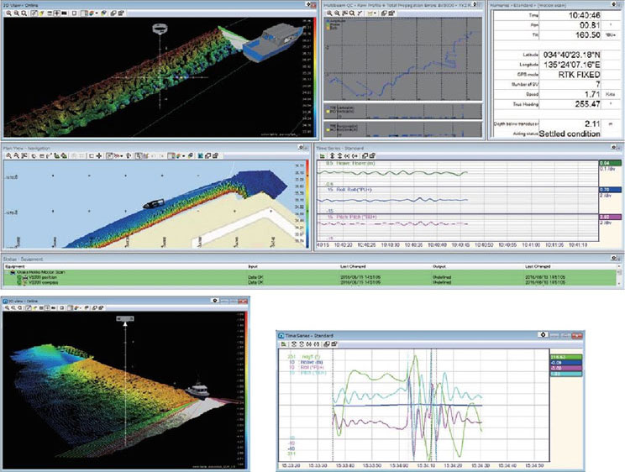Toggle the Heave legend checkbox in Multibeam QC
Viewport: 625px width, 472px height.
328,24
